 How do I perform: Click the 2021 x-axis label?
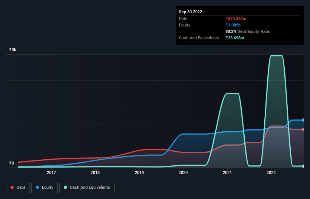point(227,173)
